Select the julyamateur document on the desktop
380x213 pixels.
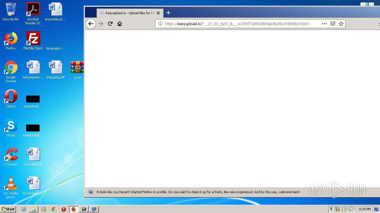[33, 186]
